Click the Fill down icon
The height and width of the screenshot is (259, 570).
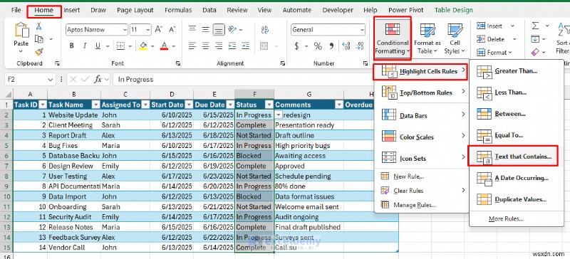point(535,38)
